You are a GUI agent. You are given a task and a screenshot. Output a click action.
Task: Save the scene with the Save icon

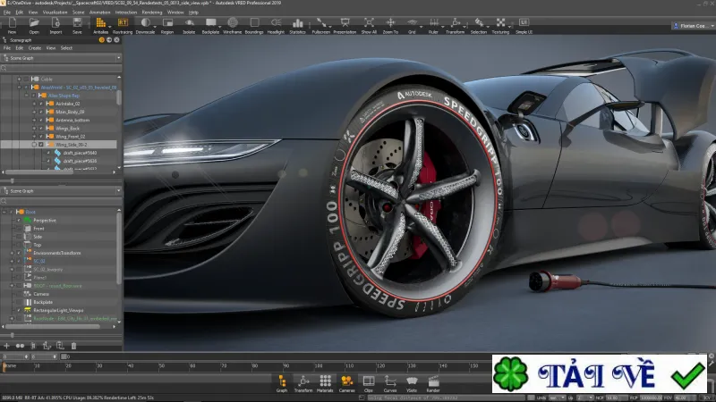77,26
